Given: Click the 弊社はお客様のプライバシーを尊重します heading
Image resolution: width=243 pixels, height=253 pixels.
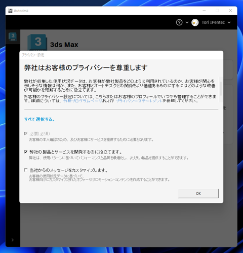Looking at the screenshot, I should click(x=86, y=67).
